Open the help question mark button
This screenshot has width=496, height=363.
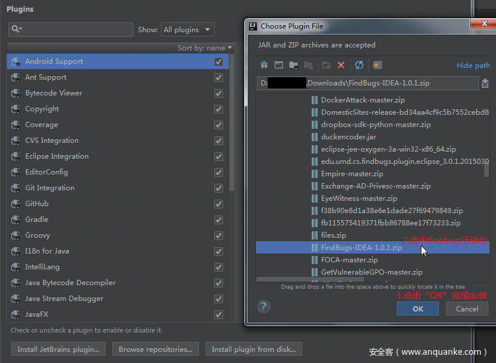coord(264,306)
